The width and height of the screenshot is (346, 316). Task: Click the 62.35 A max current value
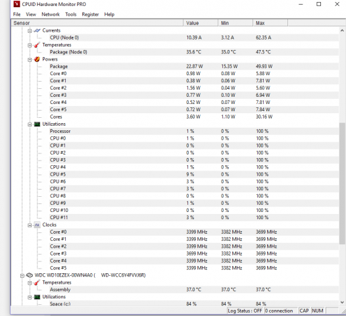(x=264, y=38)
